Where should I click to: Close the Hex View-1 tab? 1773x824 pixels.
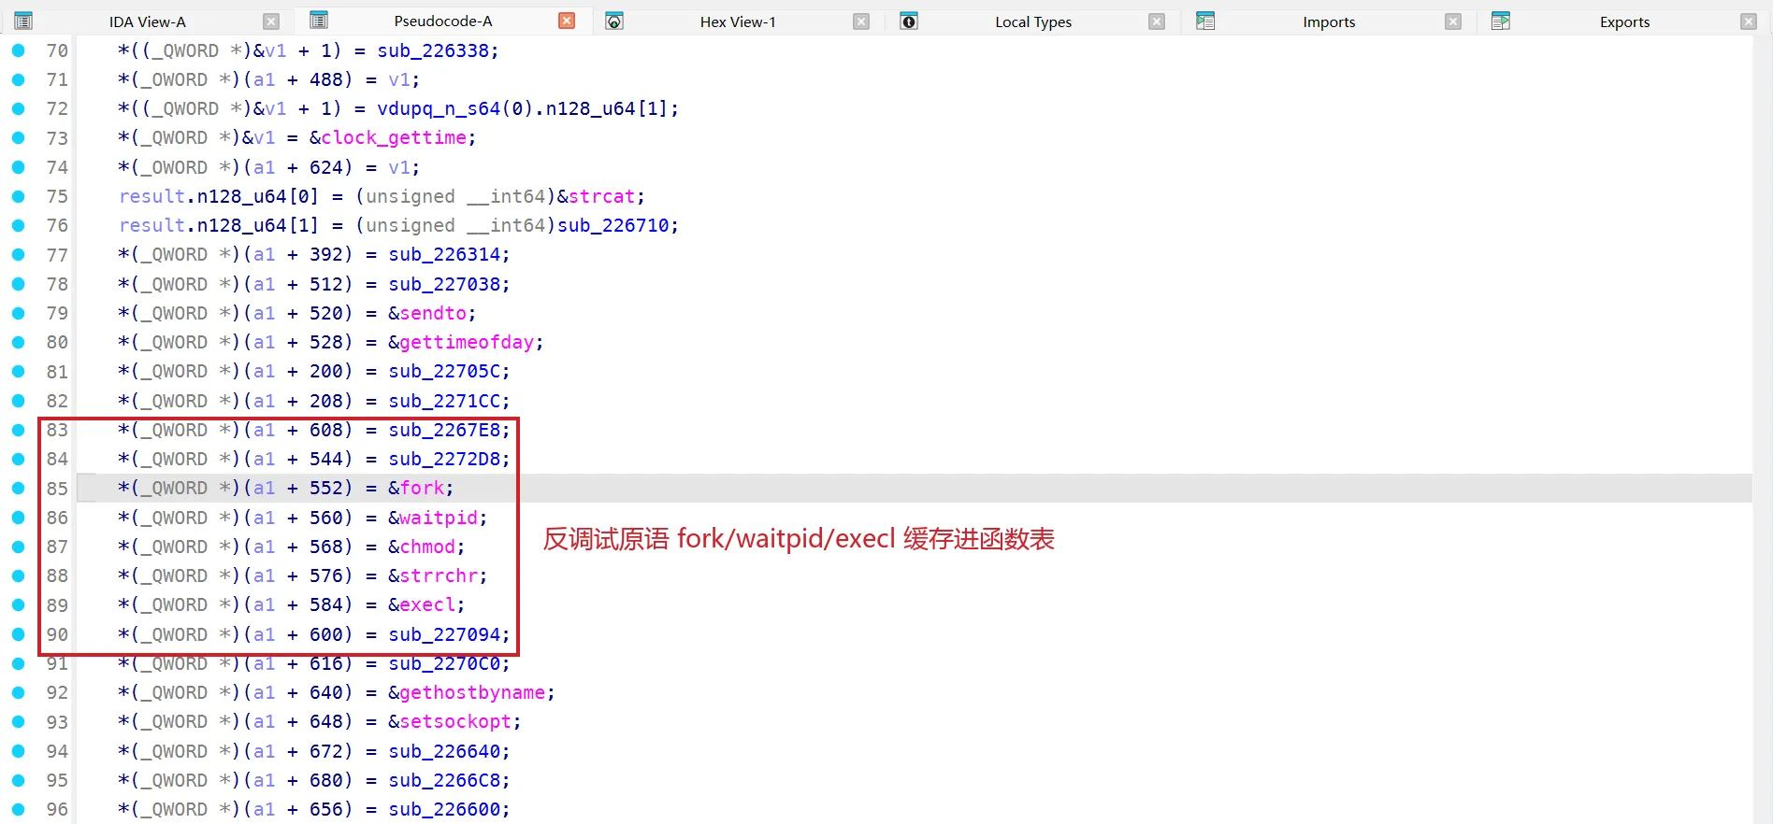tap(861, 21)
